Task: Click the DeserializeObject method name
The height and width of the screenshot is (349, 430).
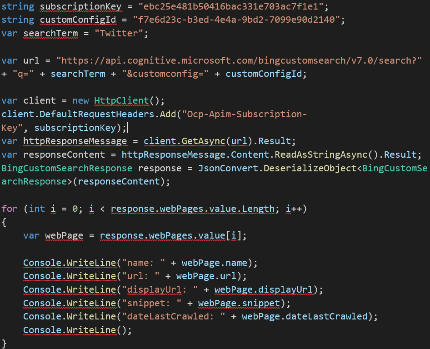Action: click(310, 168)
